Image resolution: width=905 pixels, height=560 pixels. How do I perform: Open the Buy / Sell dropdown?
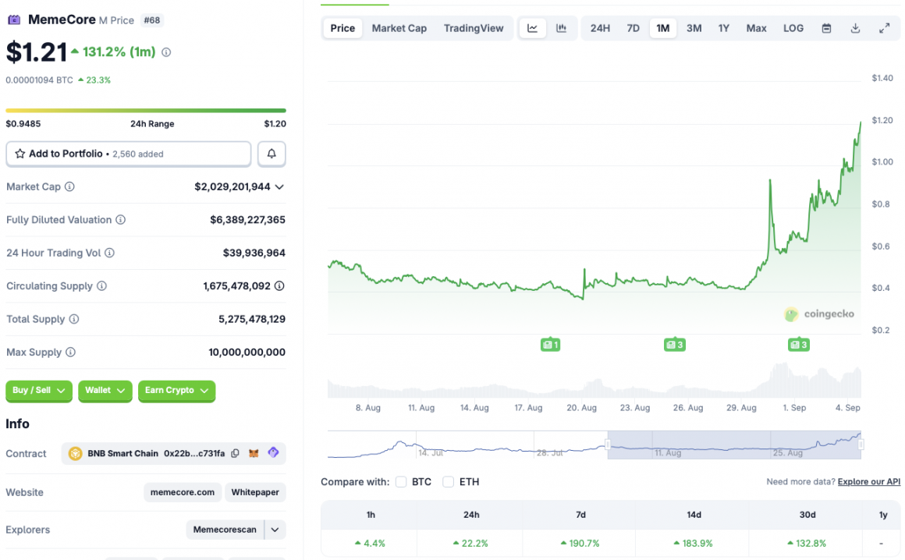pos(38,391)
